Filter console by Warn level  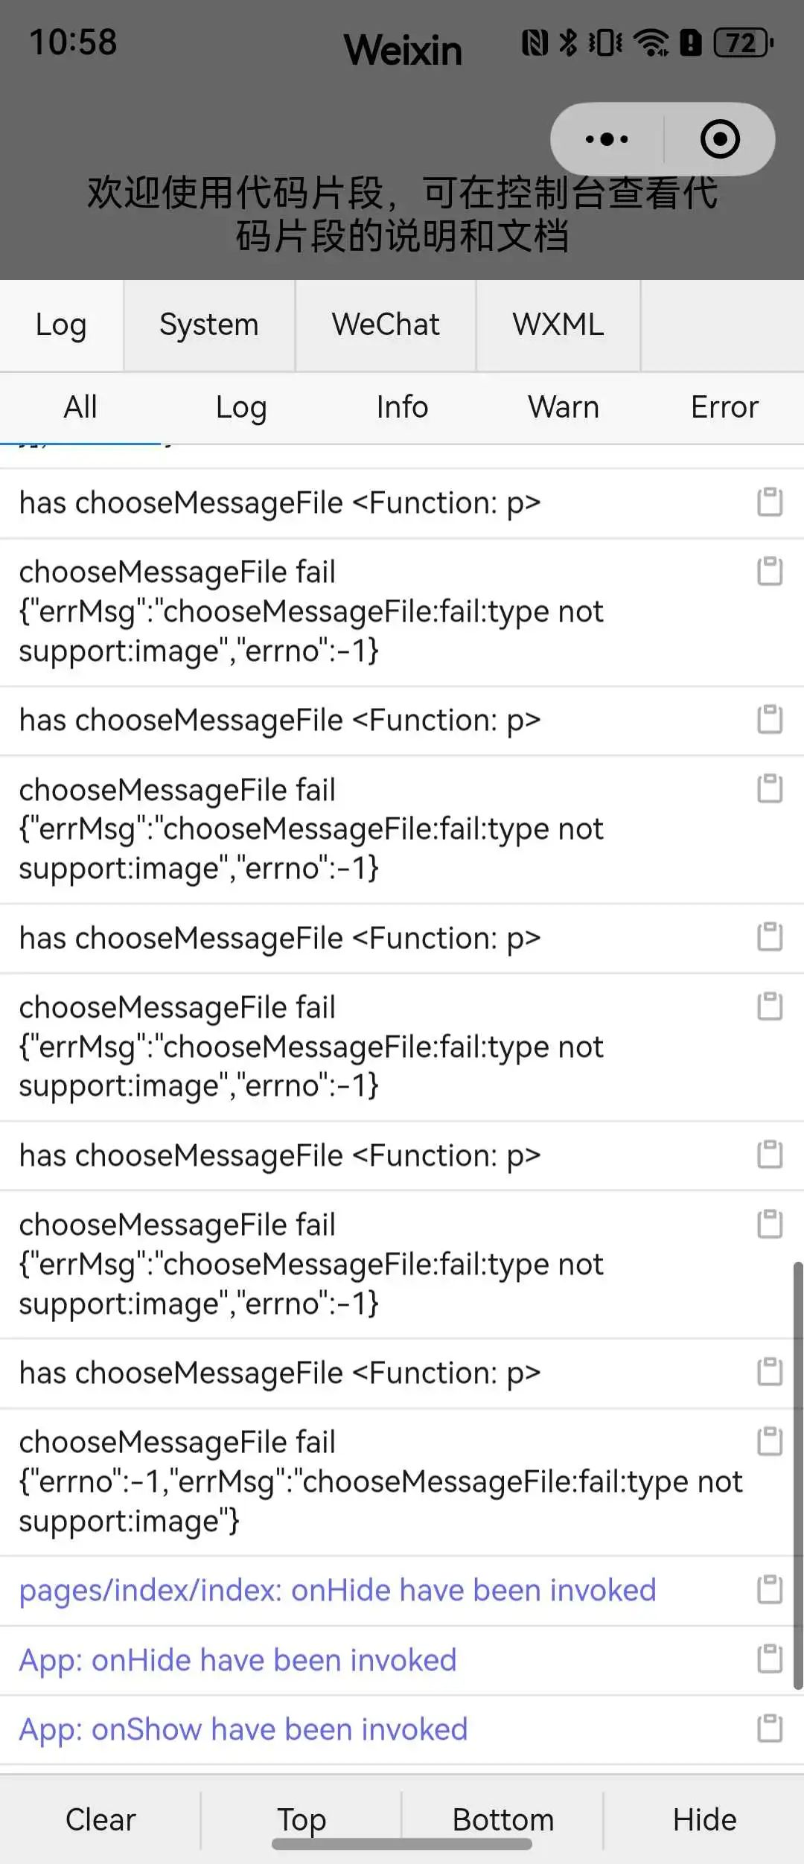click(564, 407)
